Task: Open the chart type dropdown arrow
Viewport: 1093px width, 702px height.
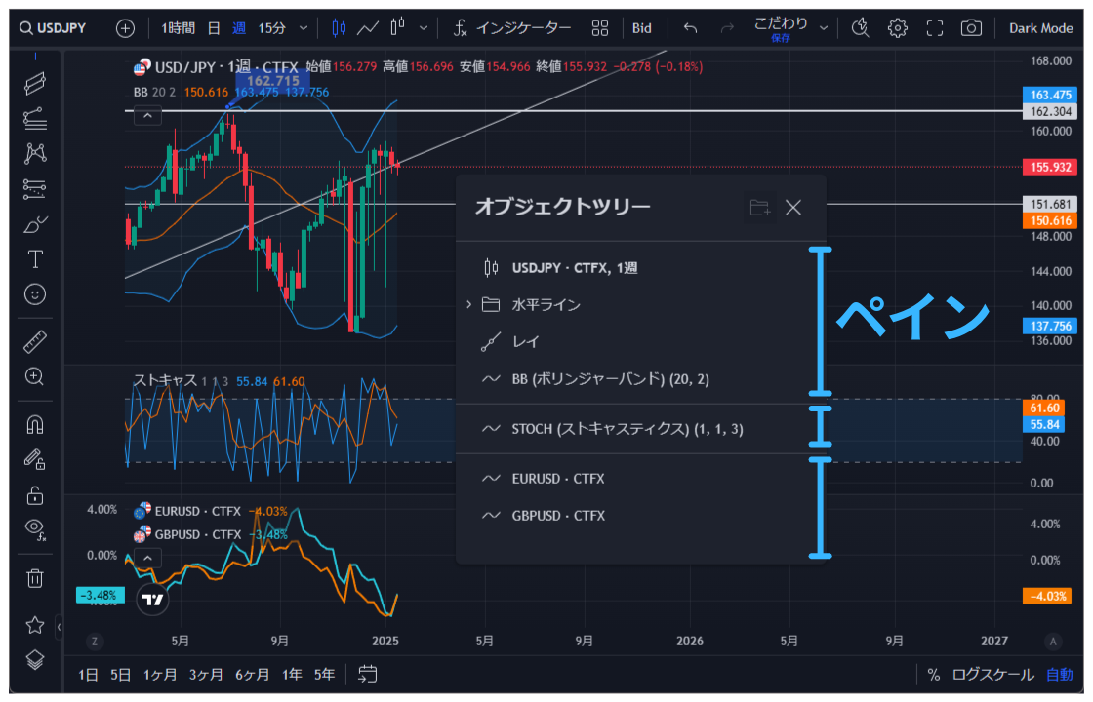Action: click(424, 28)
